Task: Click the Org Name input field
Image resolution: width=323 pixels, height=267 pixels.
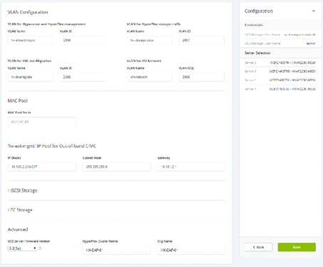Action: (x=191, y=250)
